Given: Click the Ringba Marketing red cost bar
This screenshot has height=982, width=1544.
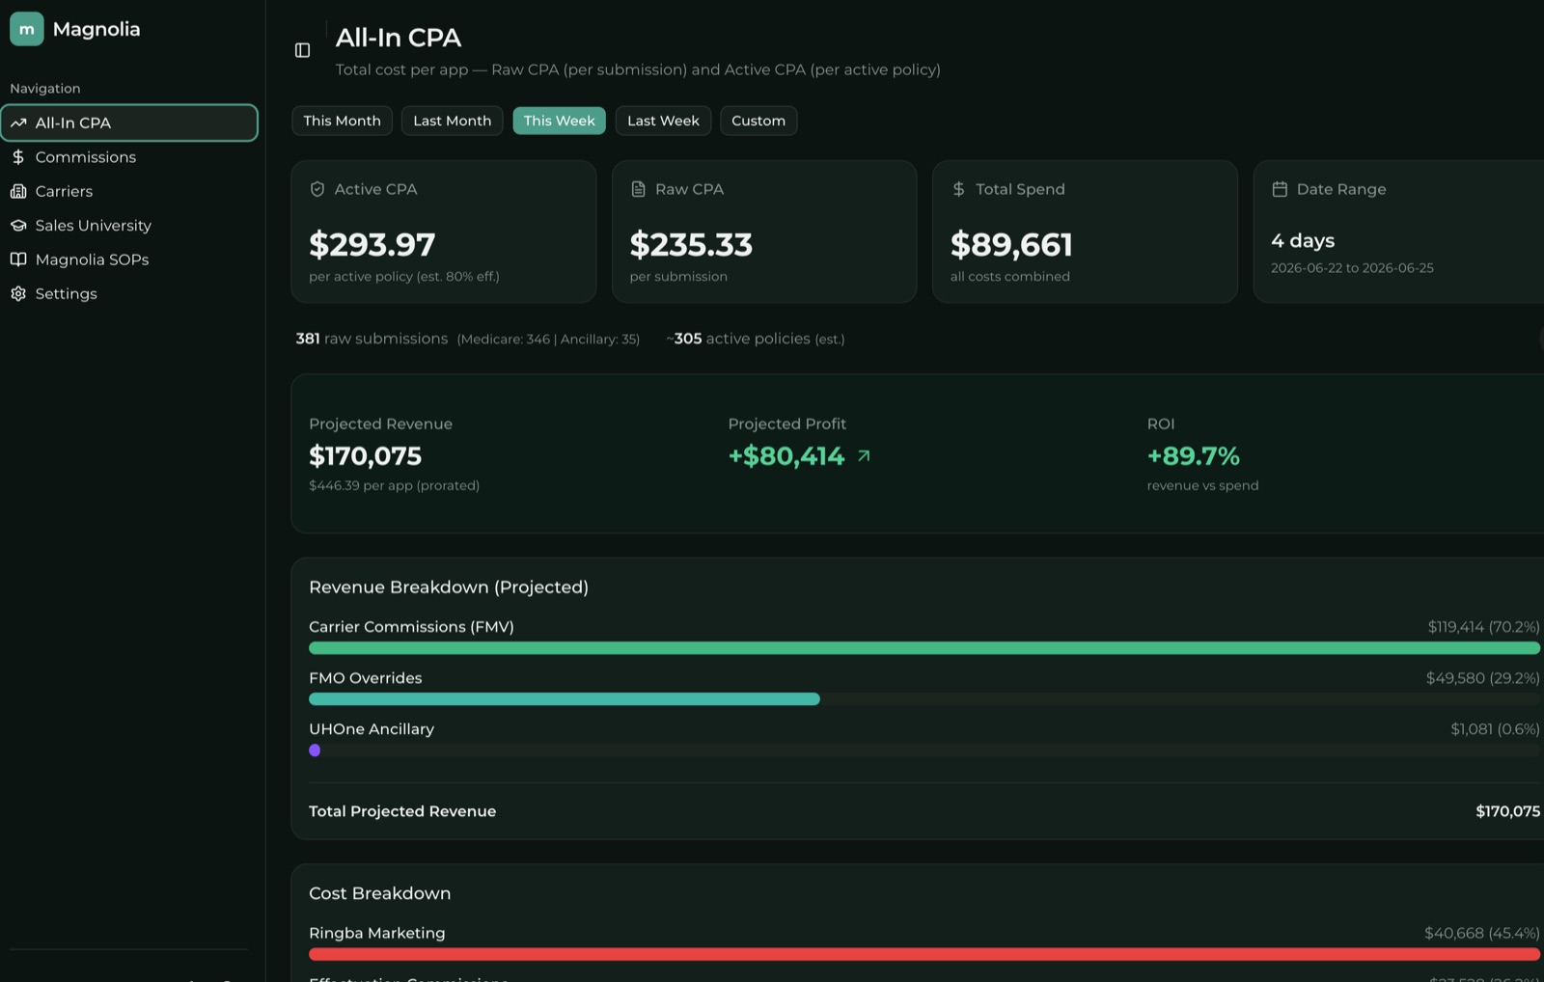Looking at the screenshot, I should click(x=924, y=954).
